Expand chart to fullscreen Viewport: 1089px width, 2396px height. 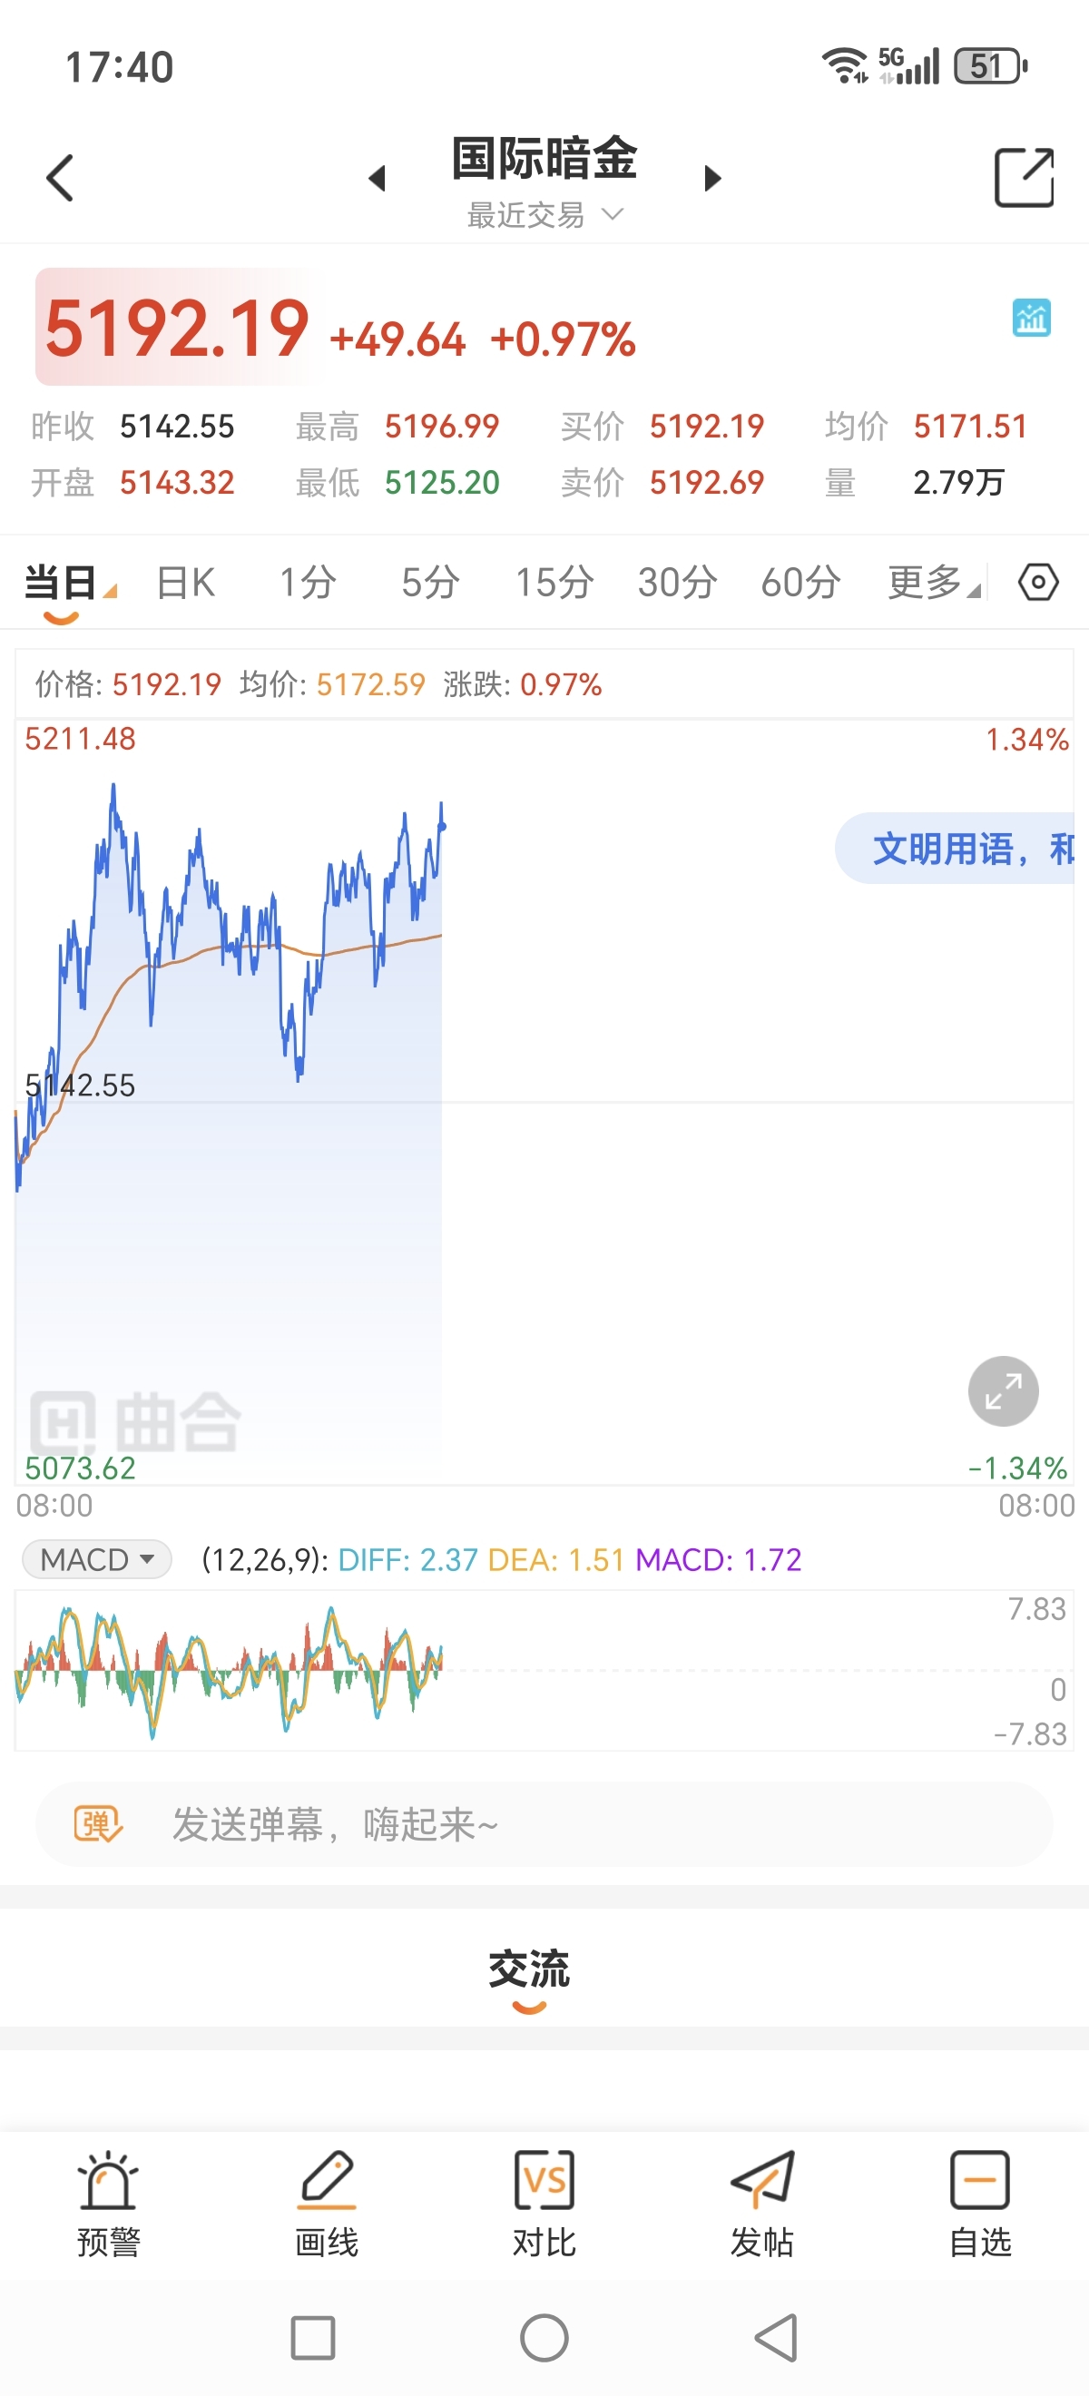[x=1003, y=1391]
